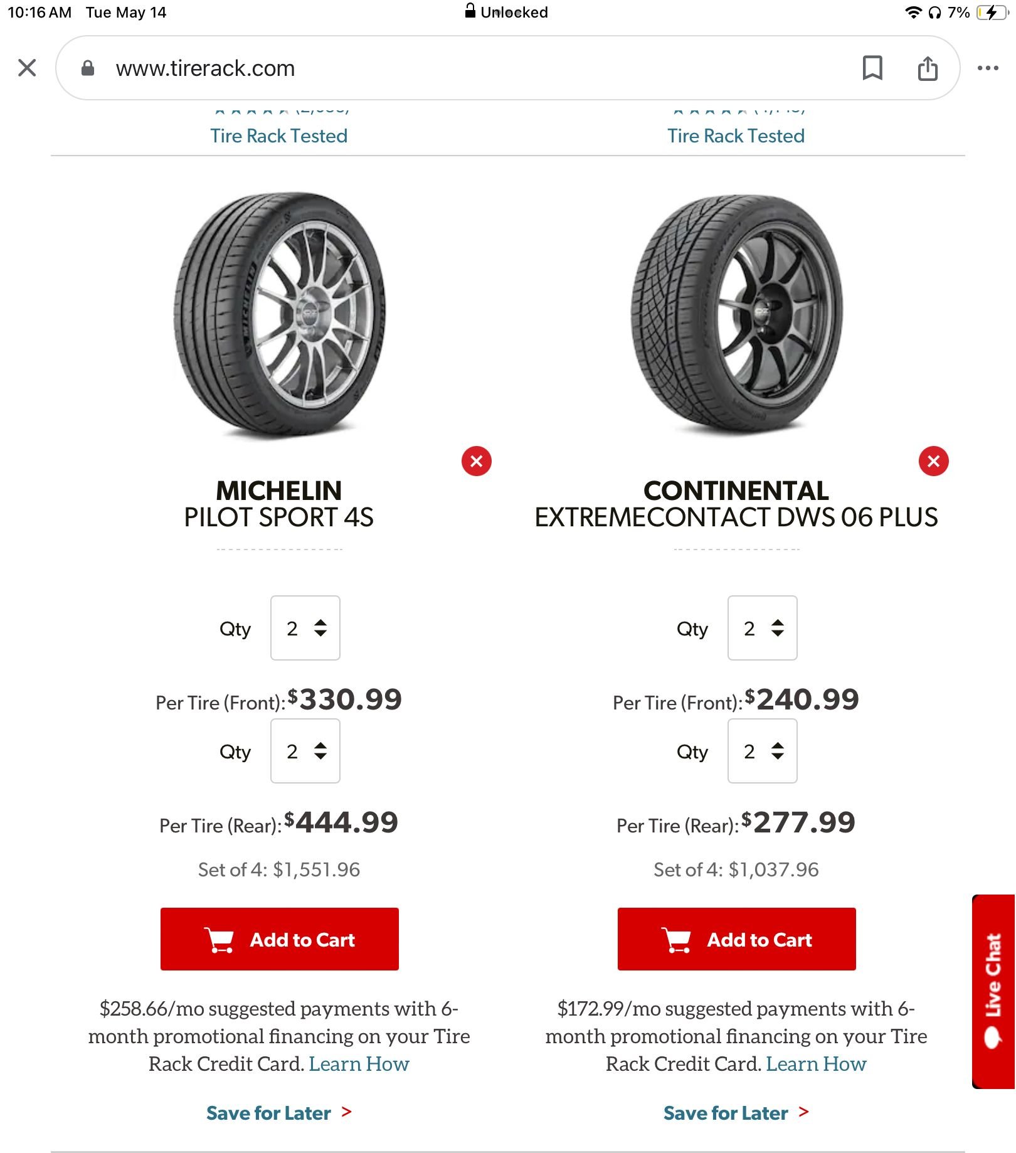Viewport: 1016px width, 1153px height.
Task: Tap the www.tirerack.com address field
Action: point(205,68)
